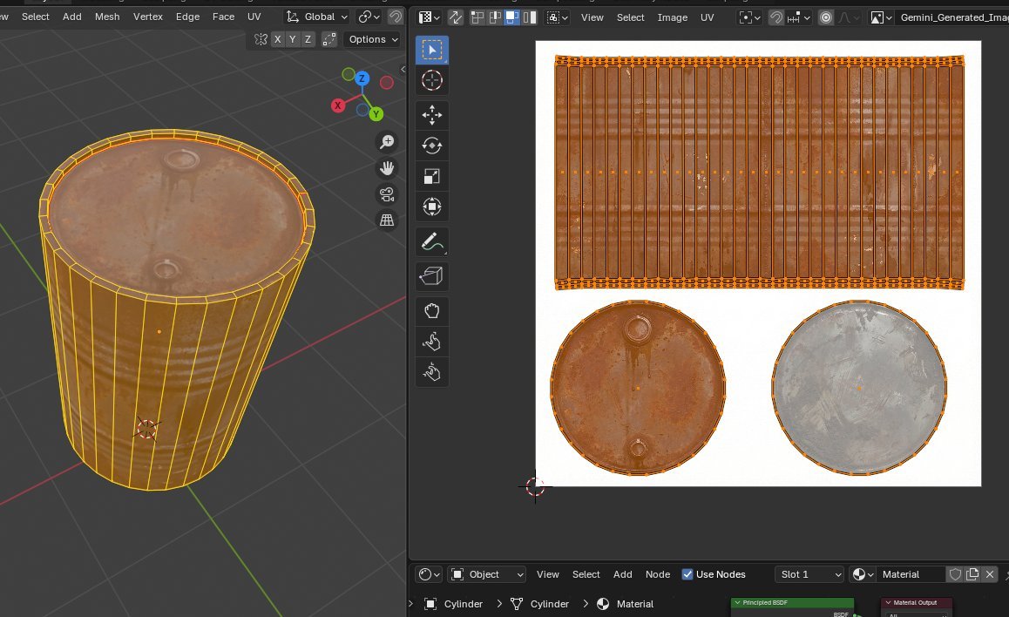Click the viewport zoom magnifier icon
The image size is (1009, 617).
coord(387,142)
